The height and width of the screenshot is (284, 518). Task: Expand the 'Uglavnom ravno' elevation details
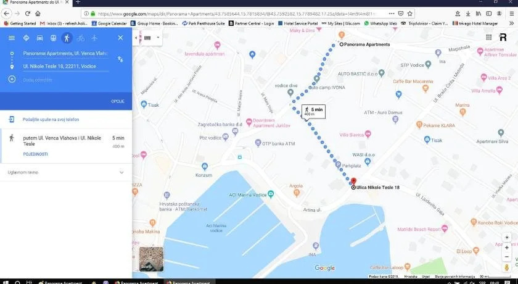[121, 172]
